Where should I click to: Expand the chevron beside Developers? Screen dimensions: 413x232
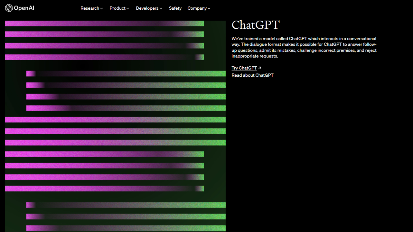[x=161, y=9]
